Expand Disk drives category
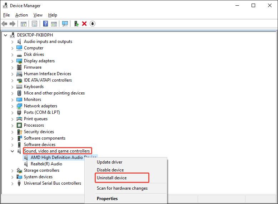This screenshot has height=204, width=278. pyautogui.click(x=12, y=55)
